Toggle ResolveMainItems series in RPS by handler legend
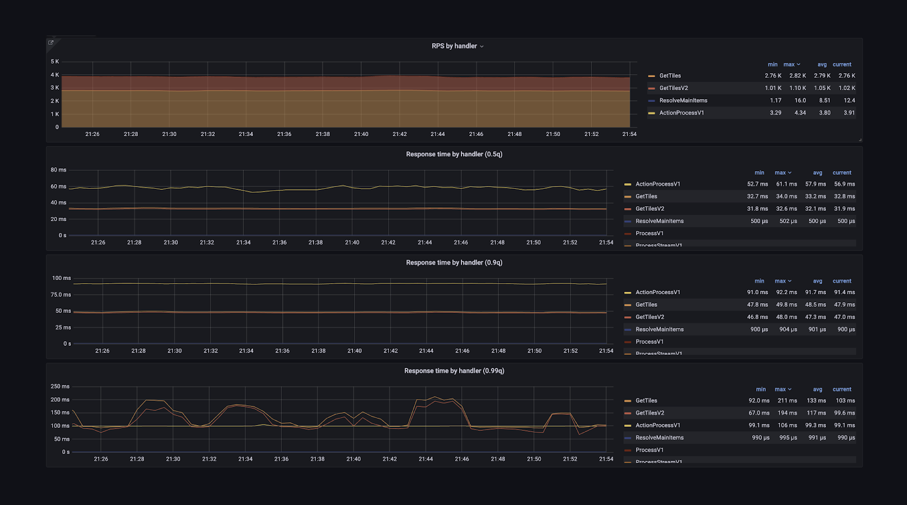 [683, 101]
